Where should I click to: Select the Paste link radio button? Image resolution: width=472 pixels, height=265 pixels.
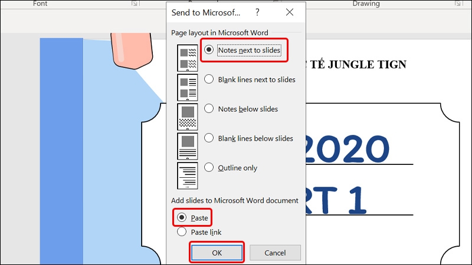182,231
